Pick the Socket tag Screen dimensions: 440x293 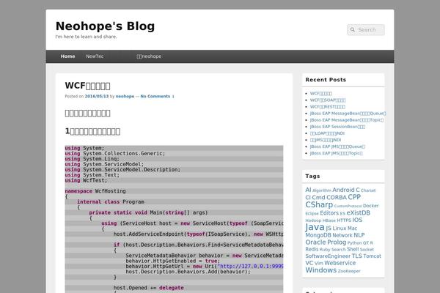click(367, 250)
